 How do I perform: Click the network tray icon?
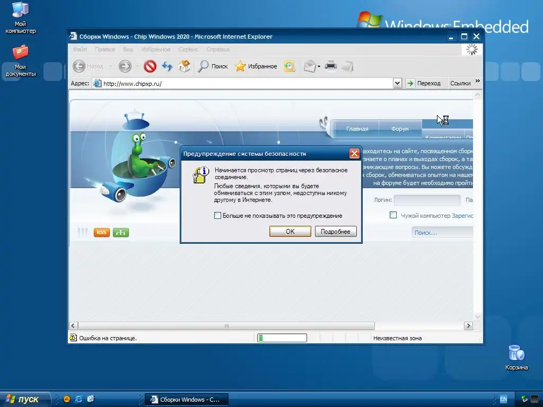524,399
